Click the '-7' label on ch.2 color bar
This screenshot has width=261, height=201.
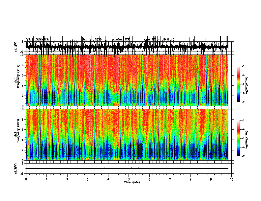click(243, 156)
